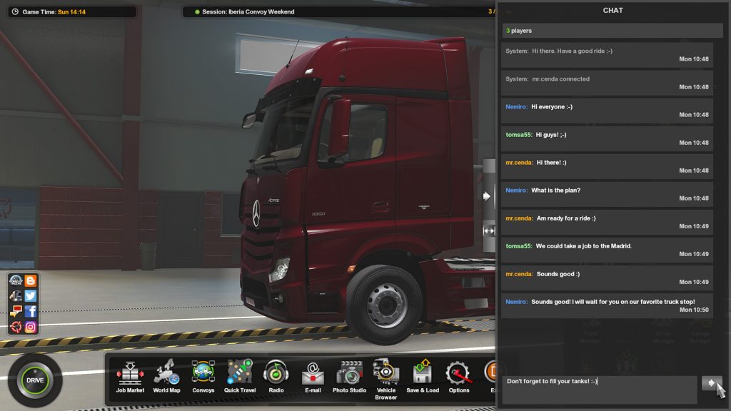Click the 'Mon 10:50' timestamp

click(694, 310)
